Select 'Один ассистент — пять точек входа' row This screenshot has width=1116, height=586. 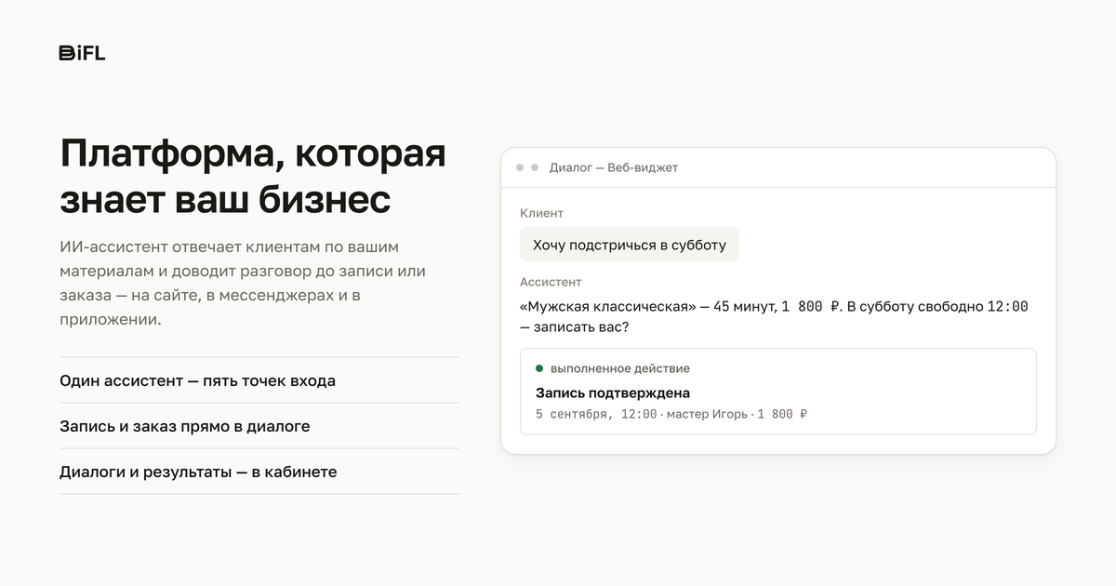click(x=259, y=380)
